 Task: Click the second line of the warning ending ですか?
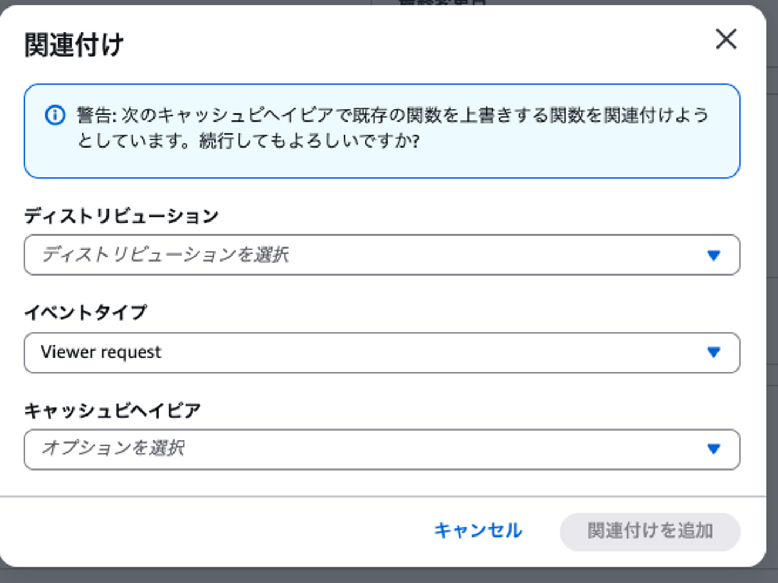[x=249, y=141]
